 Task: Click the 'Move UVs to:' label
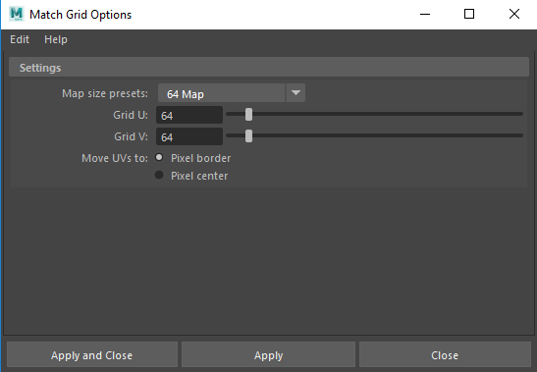pos(115,158)
